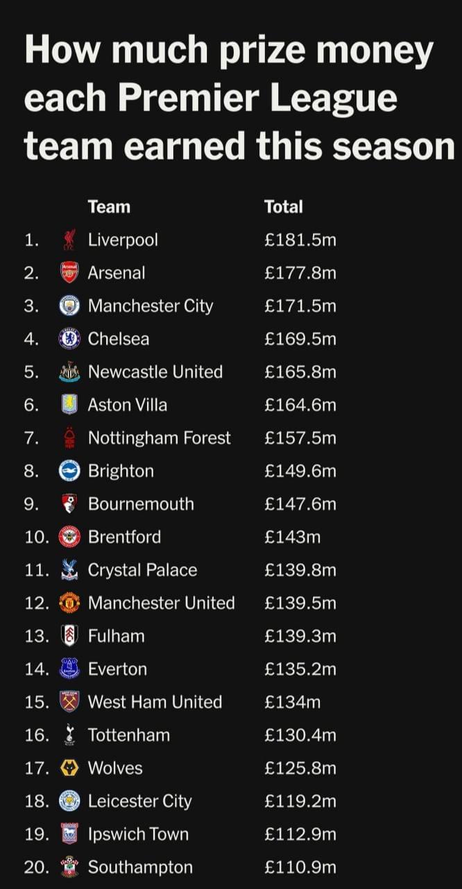Click West Ham United's £134m total
The image size is (462, 889).
click(x=292, y=702)
